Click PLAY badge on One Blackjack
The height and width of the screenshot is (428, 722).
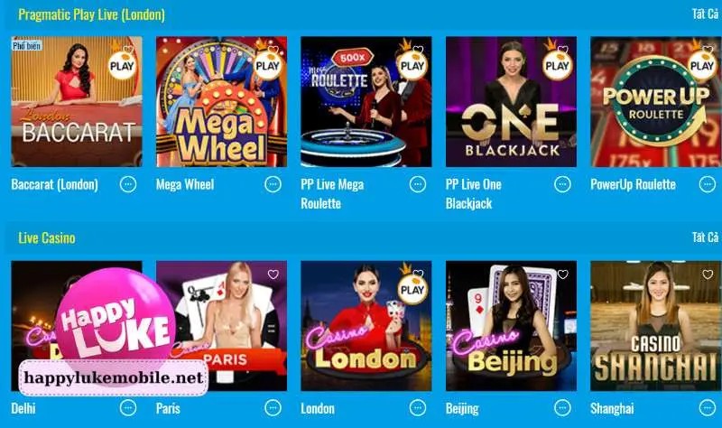click(557, 66)
